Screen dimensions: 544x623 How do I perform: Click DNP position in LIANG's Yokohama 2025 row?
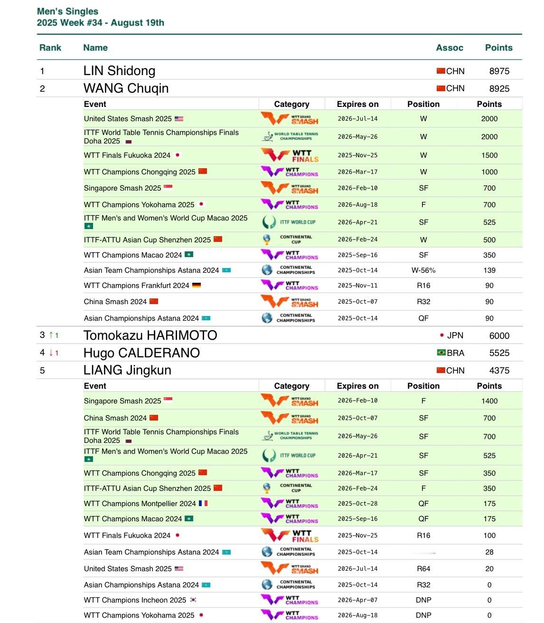423,615
